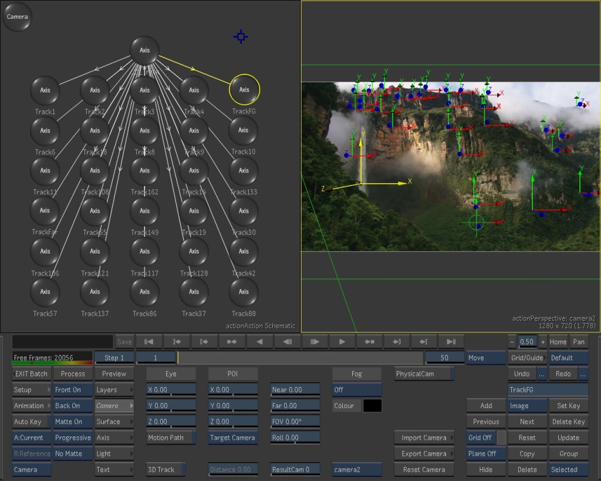Jump to the last frame button

click(451, 341)
